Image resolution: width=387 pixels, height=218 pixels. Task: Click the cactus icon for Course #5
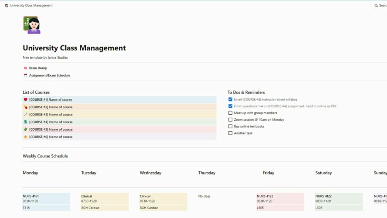pos(26,129)
